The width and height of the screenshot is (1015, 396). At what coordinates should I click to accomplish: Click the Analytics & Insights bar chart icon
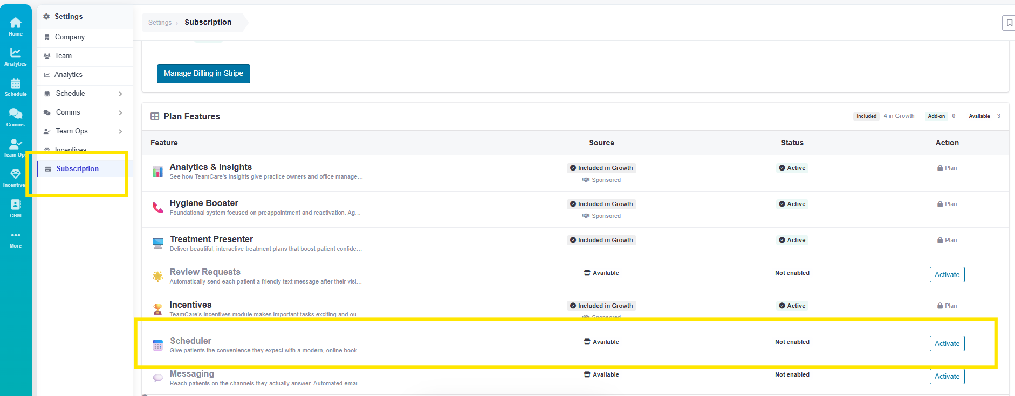pos(157,172)
